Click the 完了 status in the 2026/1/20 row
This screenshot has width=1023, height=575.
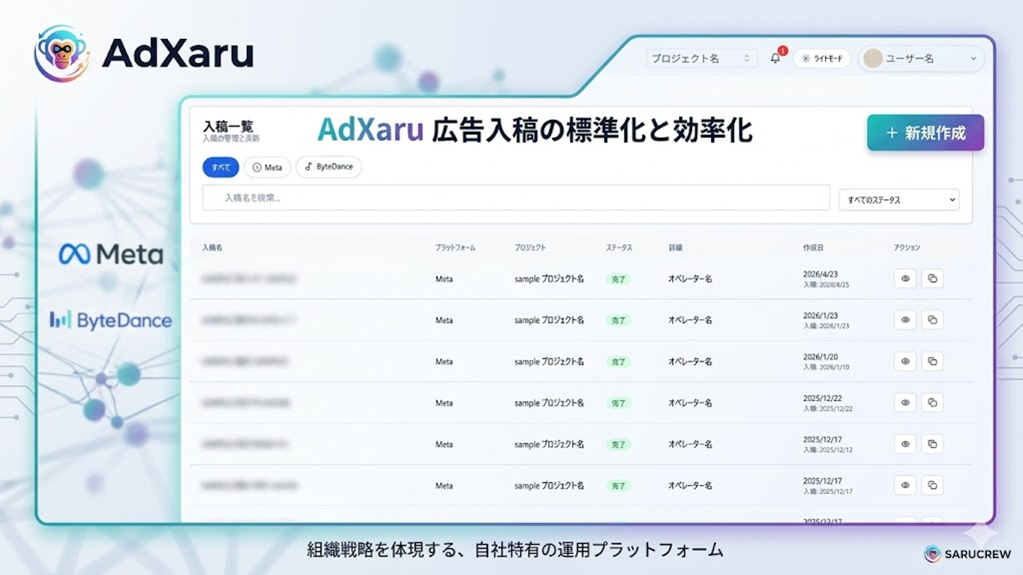[x=619, y=361]
